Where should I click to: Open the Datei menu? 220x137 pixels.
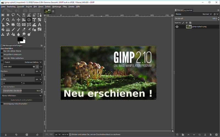(x=3, y=7)
